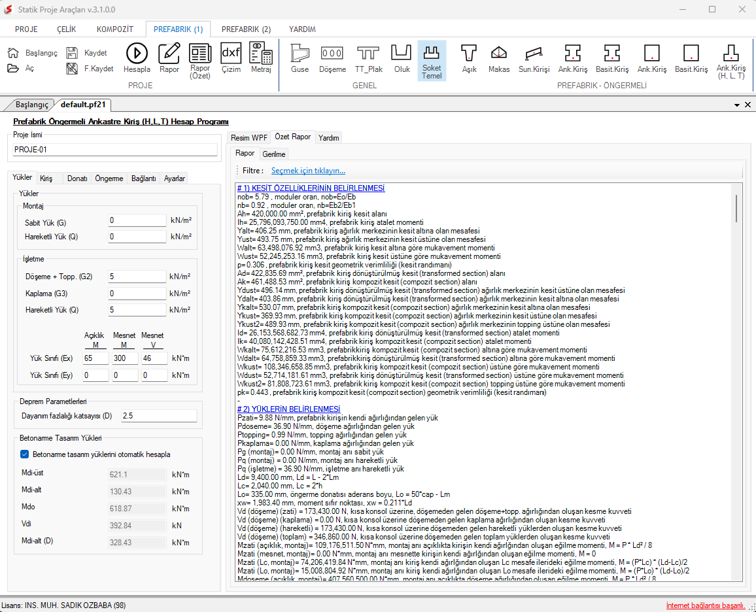
Task: Click the 'İnternet bağlantısı başarılı' status link
Action: click(x=705, y=605)
